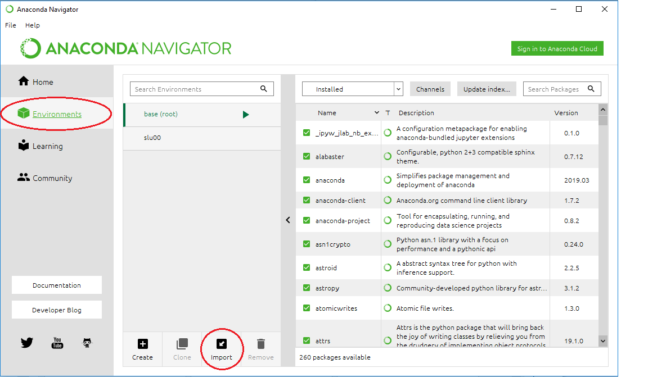Open the Developer Blog link

(x=57, y=310)
